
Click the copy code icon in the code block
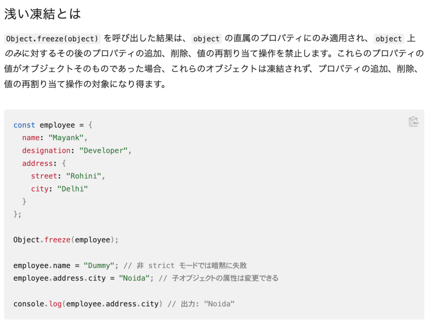(414, 121)
